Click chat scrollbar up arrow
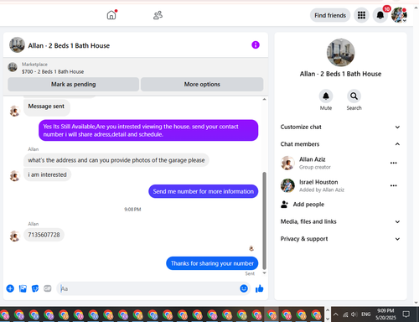419x322 pixels. click(x=264, y=99)
